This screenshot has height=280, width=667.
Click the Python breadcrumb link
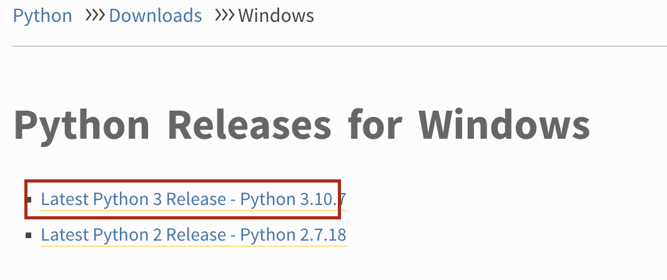click(42, 15)
